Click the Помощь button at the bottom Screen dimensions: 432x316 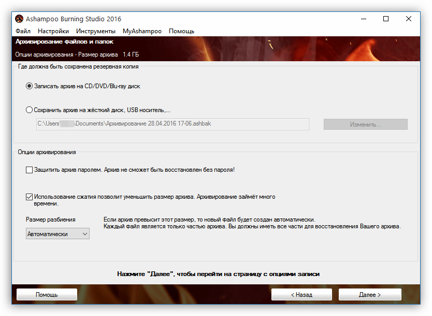(47, 295)
